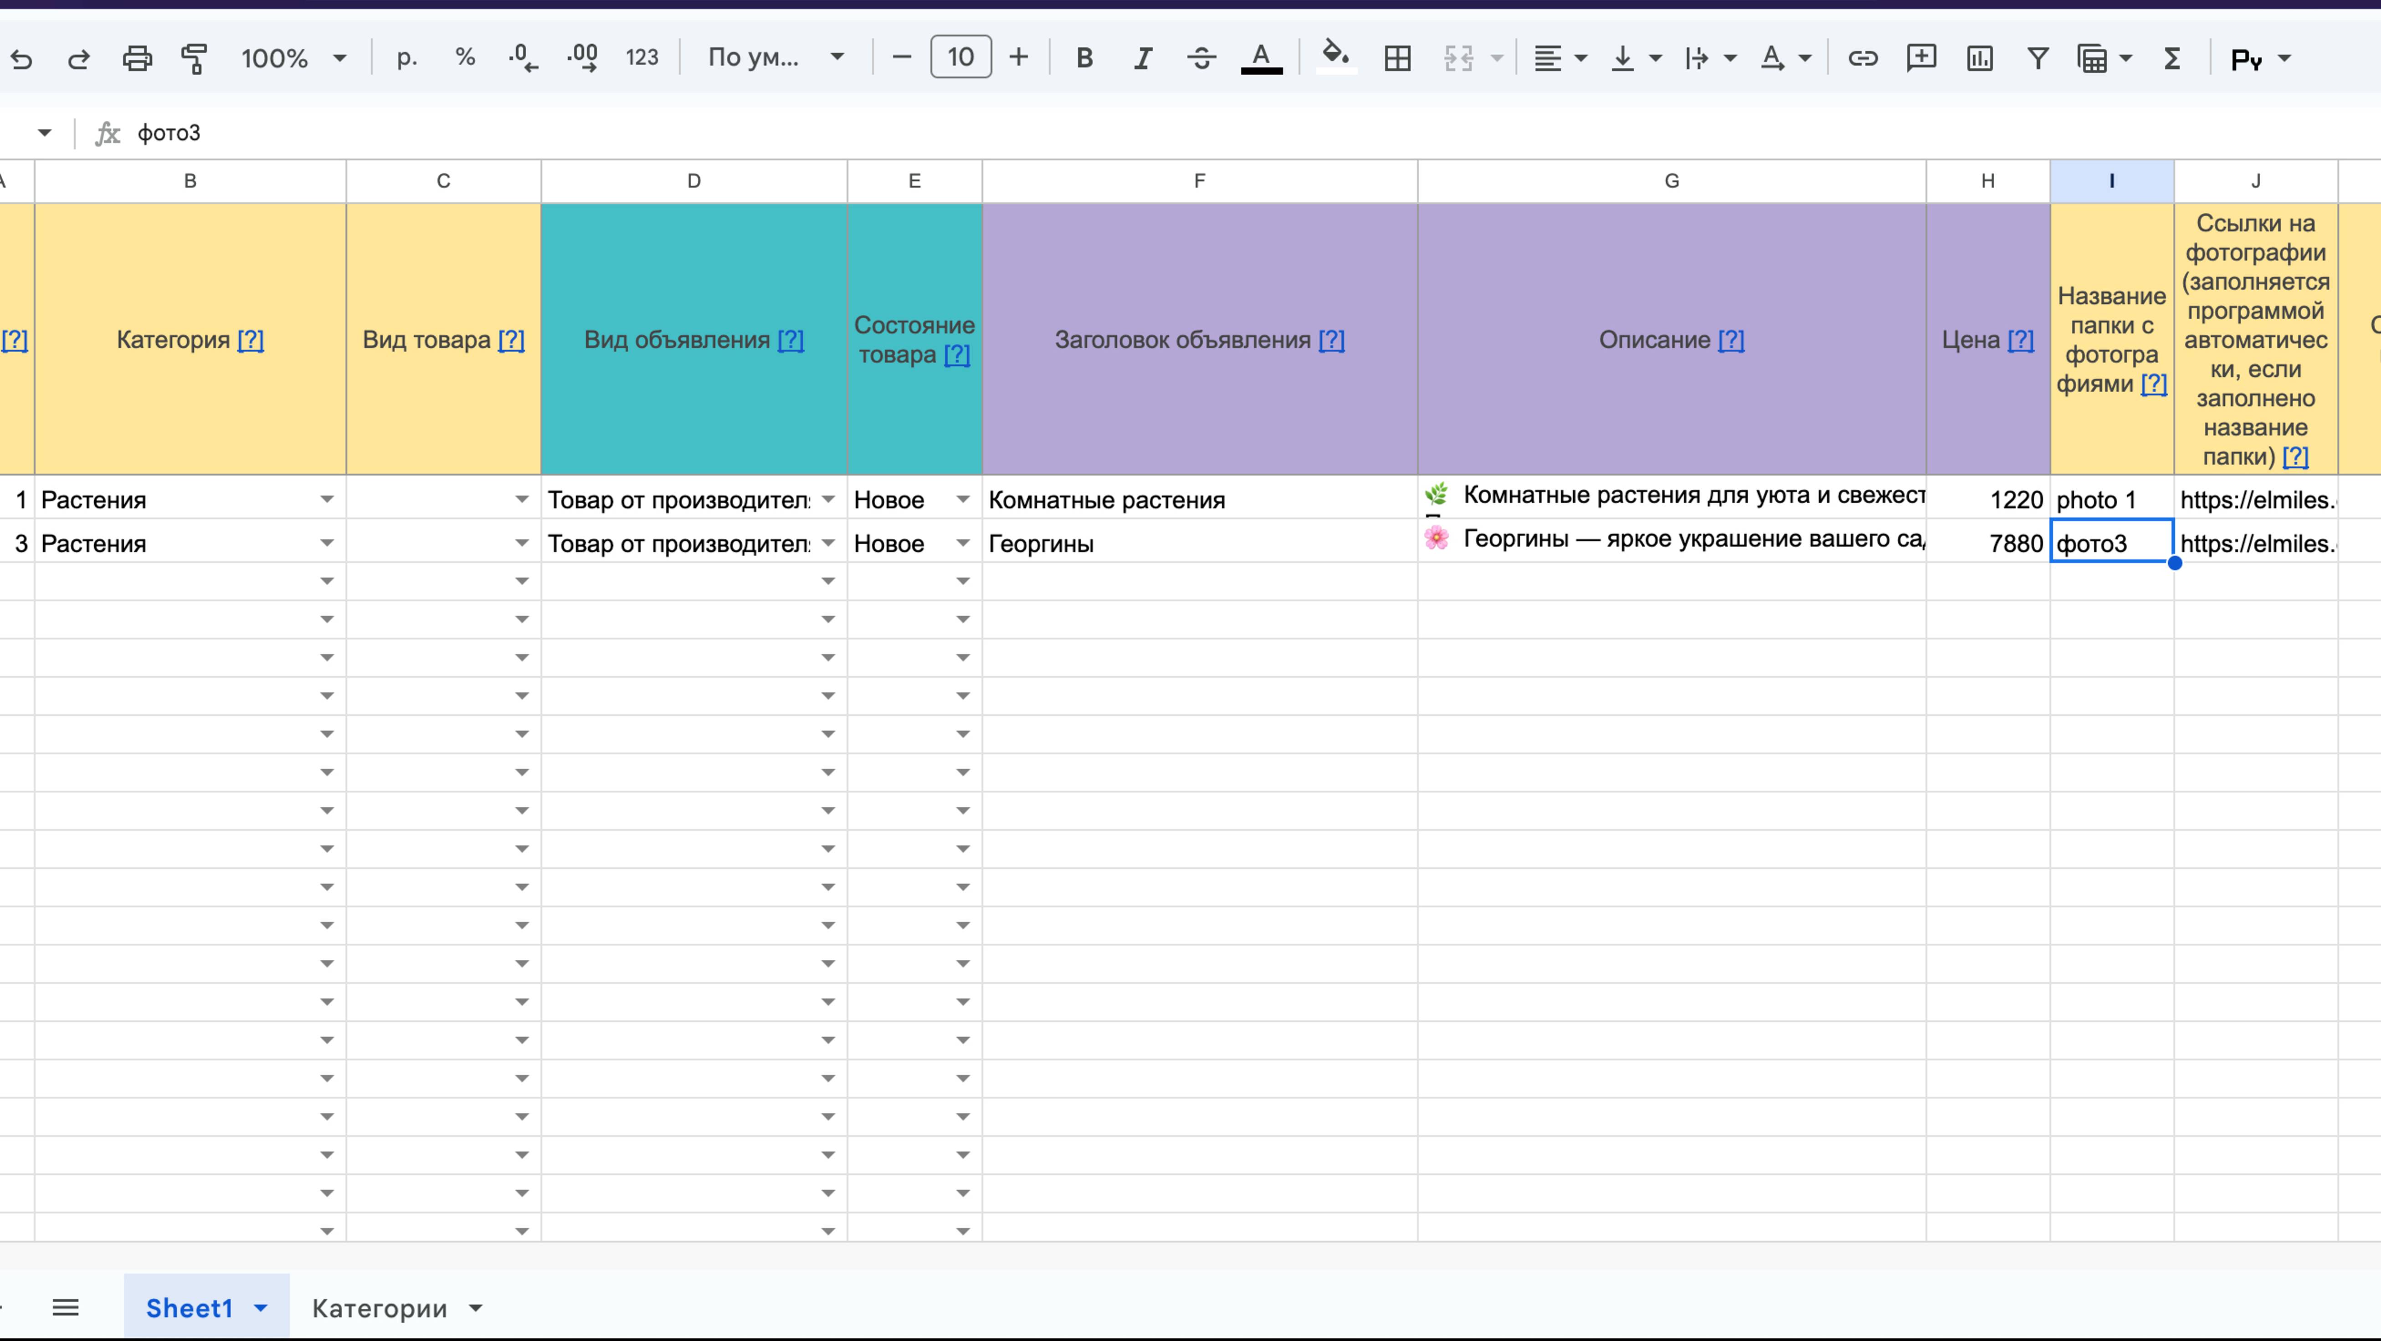This screenshot has width=2381, height=1341.
Task: Open table views icon
Action: click(2093, 58)
